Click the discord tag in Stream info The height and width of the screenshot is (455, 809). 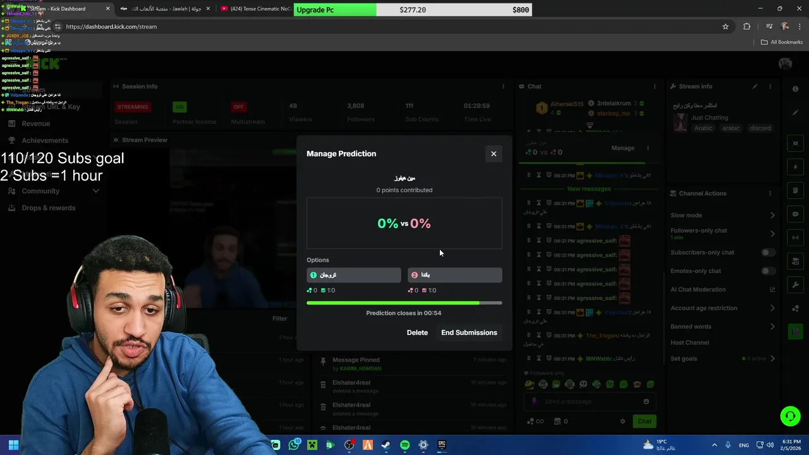coord(760,128)
